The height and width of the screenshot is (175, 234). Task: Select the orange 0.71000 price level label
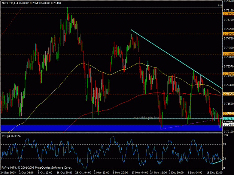point(228,113)
